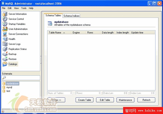Image resolution: width=163 pixels, height=114 pixels.
Task: Sort by the Rows column header
Action: [93, 33]
